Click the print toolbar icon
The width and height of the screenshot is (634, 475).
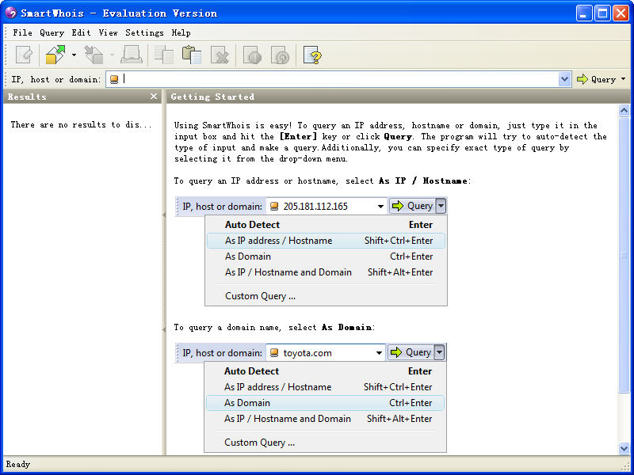(132, 55)
